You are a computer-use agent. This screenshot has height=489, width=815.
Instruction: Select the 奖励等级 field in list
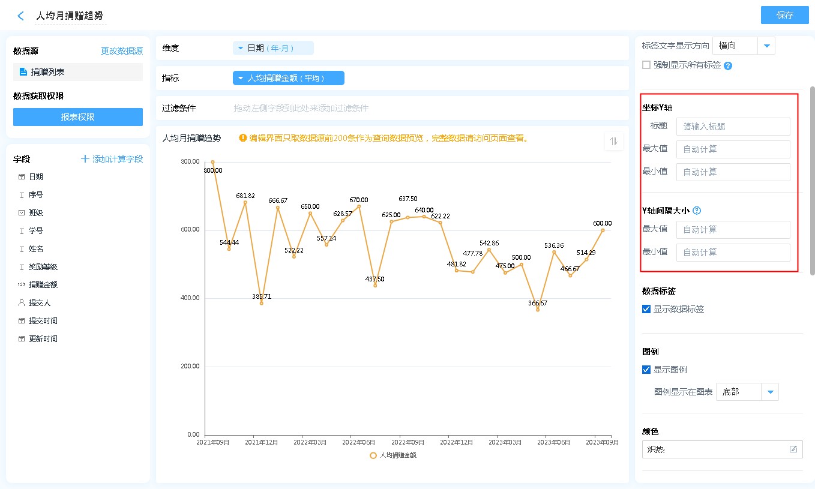click(43, 267)
